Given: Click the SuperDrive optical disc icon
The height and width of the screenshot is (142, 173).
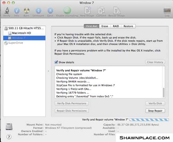Looking at the screenshot, I should [6, 43].
